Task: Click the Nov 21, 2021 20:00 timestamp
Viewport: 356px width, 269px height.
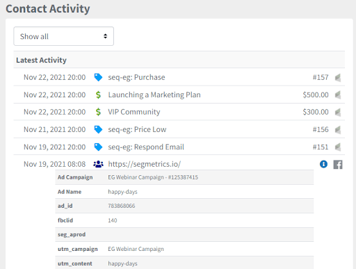Action: 55,129
